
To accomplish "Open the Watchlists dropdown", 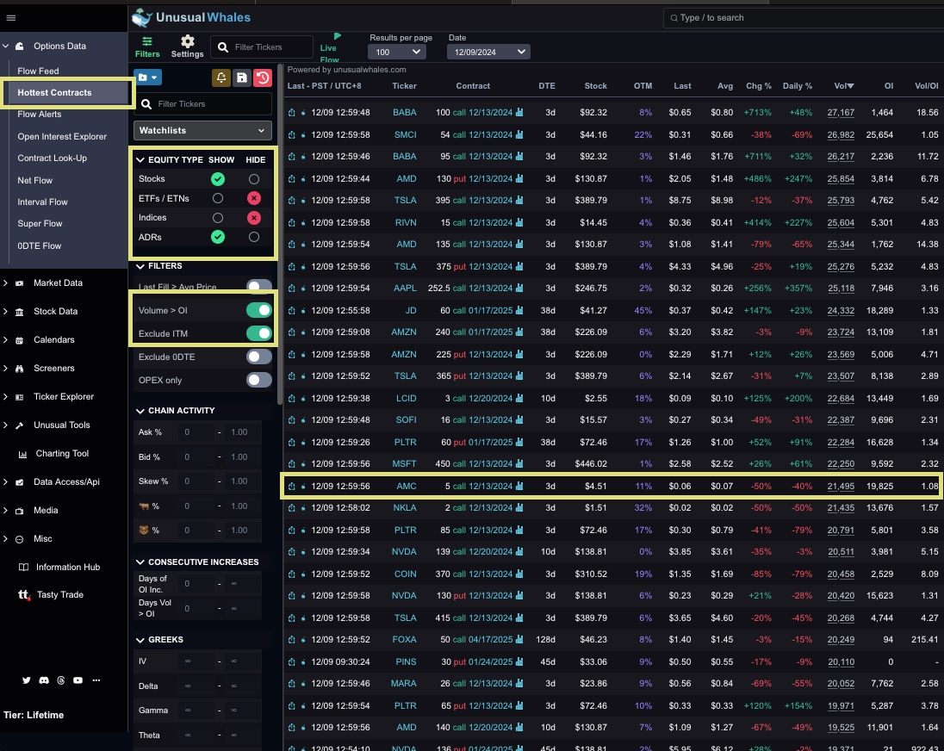I will click(x=202, y=131).
